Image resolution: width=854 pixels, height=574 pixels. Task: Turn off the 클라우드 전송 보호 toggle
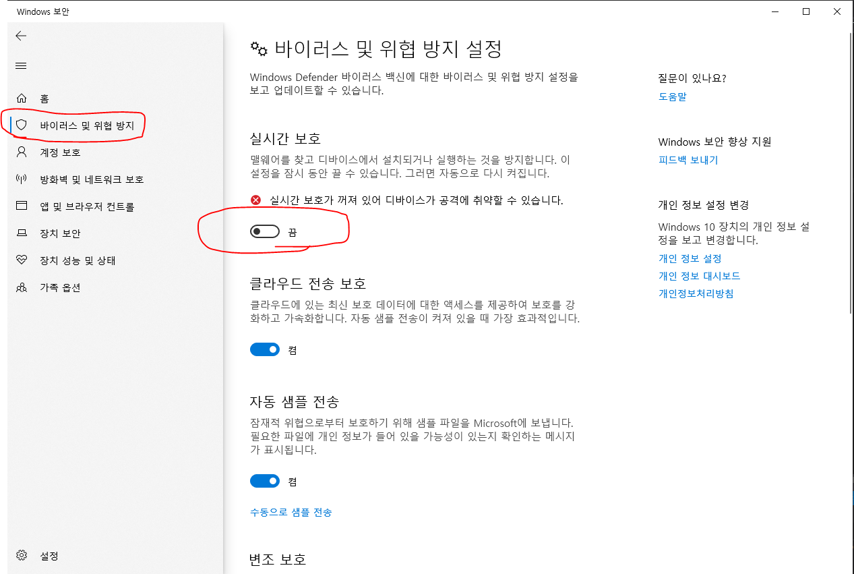point(264,349)
